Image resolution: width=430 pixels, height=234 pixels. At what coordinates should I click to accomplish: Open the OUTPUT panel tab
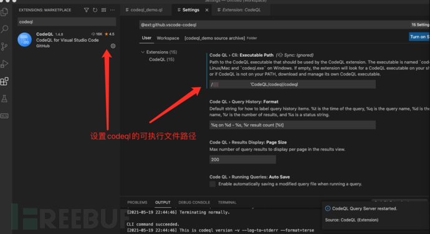[x=163, y=202]
